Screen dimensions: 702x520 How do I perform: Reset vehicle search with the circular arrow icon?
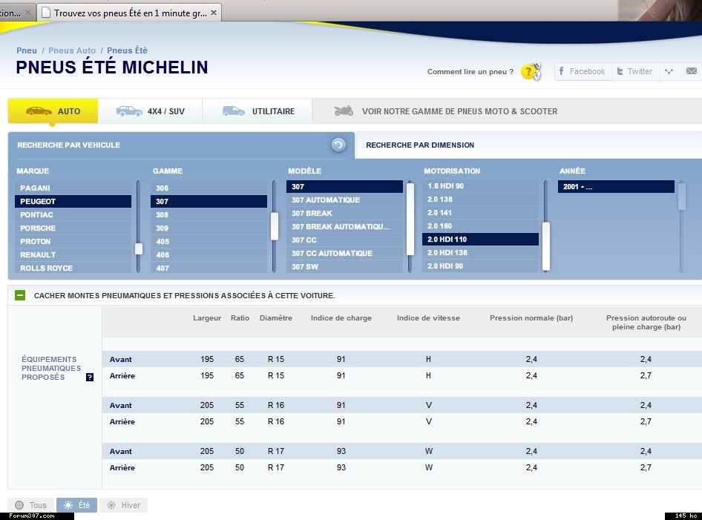338,145
